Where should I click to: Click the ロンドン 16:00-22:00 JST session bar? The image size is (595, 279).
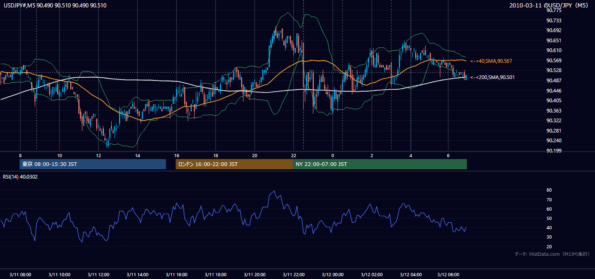tap(234, 164)
